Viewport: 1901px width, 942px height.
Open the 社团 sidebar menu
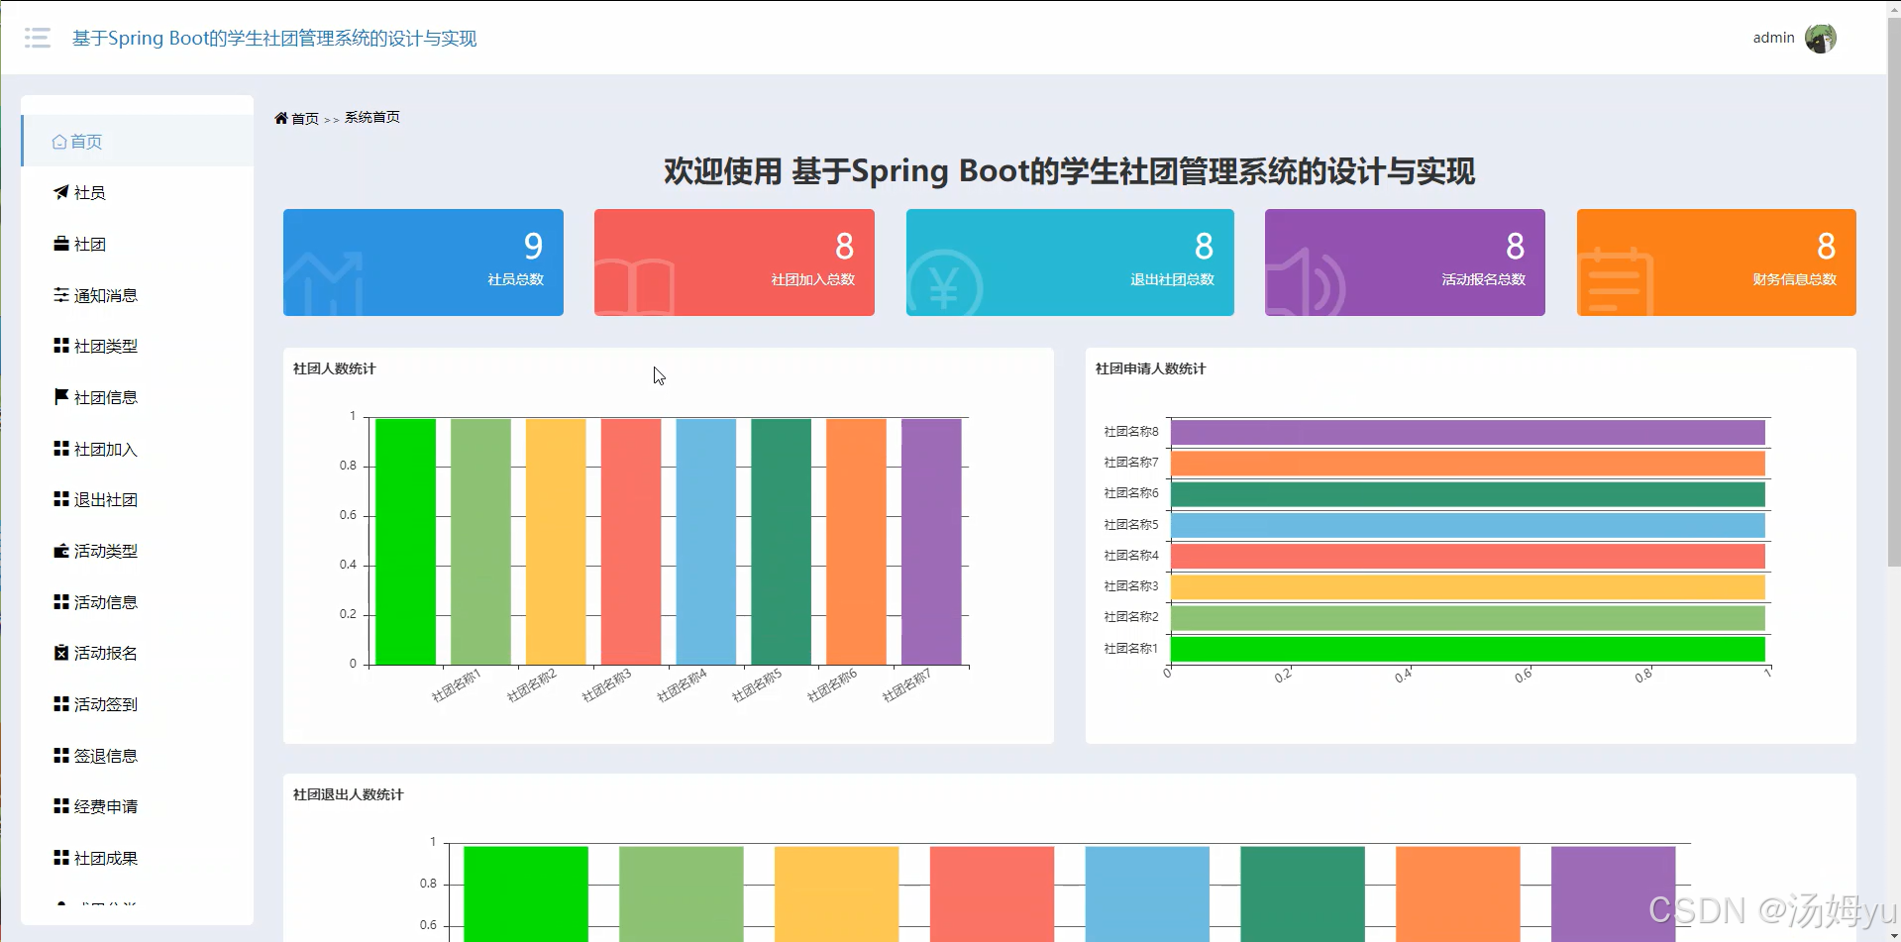coord(138,244)
